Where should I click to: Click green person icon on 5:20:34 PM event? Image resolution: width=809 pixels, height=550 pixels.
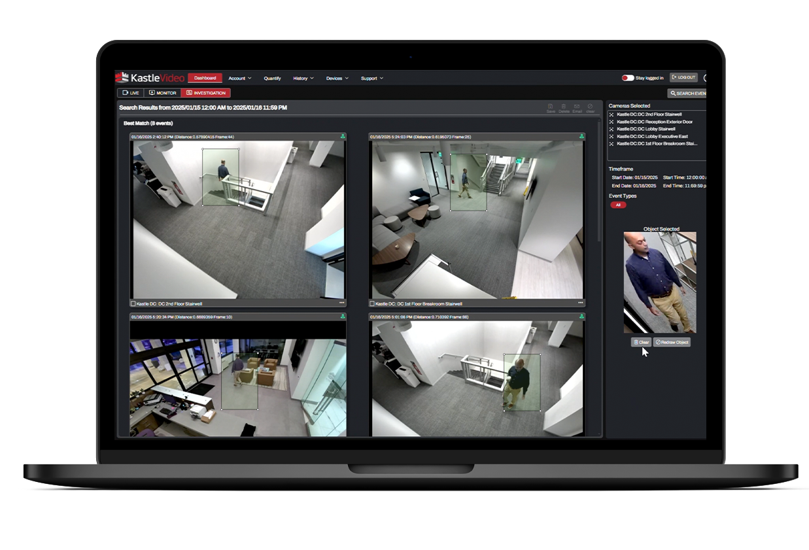[343, 317]
